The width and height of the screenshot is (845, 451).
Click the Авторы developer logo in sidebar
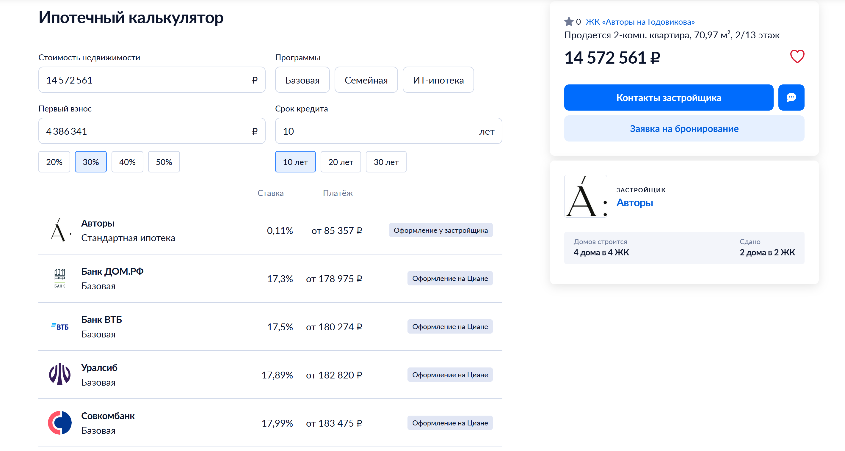click(x=586, y=196)
